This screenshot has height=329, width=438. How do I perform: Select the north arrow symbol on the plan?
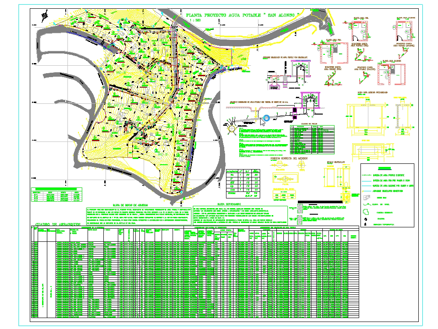coord(45,15)
